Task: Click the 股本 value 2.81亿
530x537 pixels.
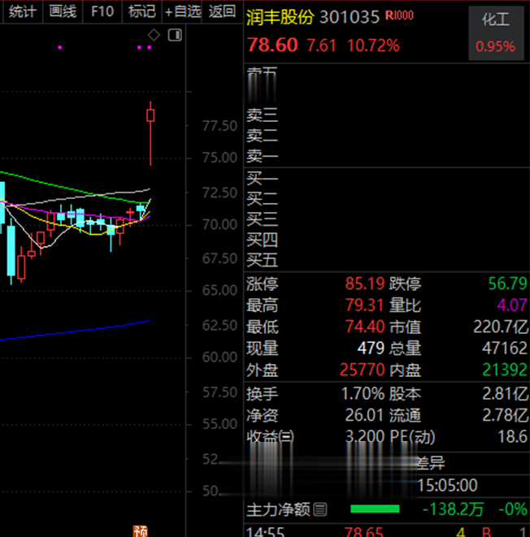Action: click(506, 394)
